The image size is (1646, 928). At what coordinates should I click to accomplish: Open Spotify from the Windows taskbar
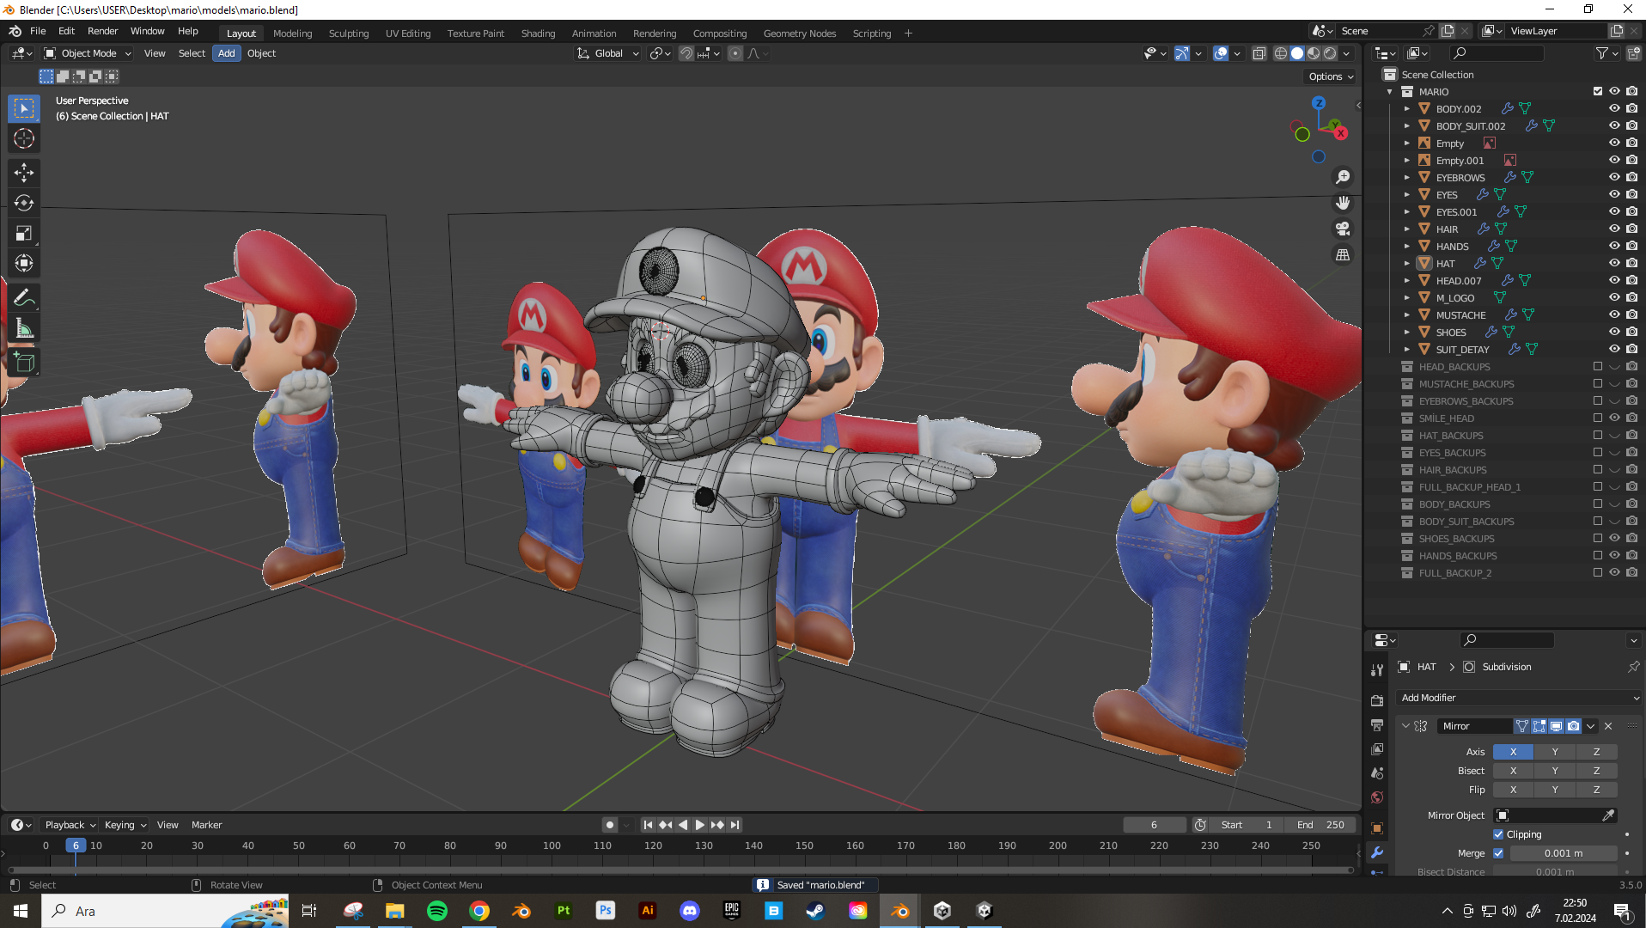[437, 911]
